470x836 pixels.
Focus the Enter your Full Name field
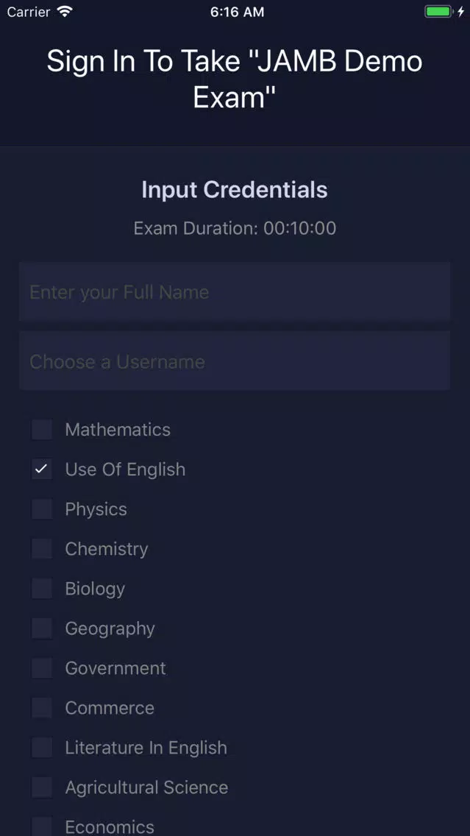coord(235,291)
